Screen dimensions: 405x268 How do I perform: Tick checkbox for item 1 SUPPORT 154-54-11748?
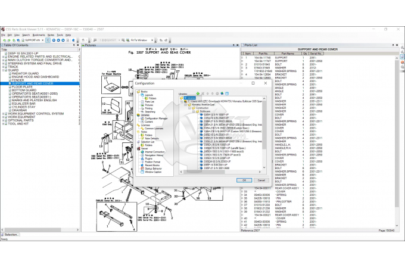click(242, 58)
